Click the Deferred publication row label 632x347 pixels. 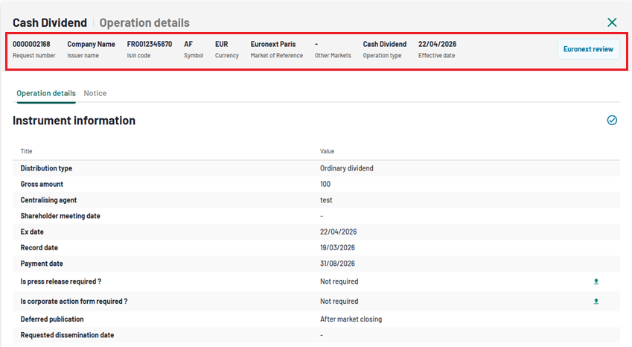(51, 319)
